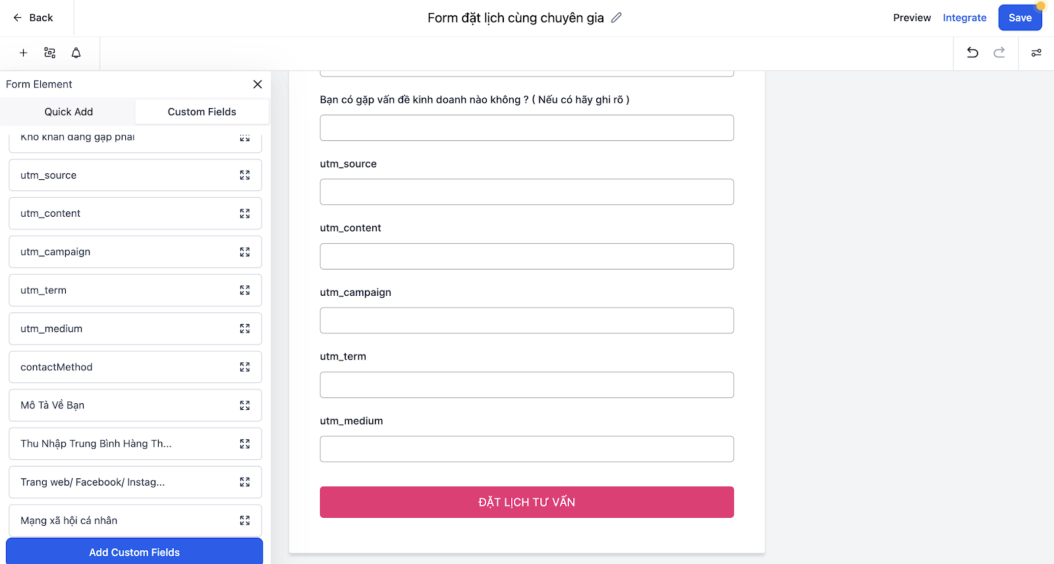
Task: Open the Integrate link
Action: pos(964,18)
